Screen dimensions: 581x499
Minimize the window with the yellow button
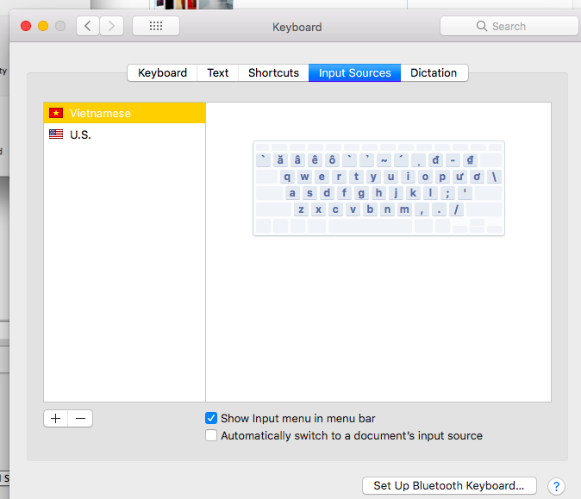(x=43, y=26)
